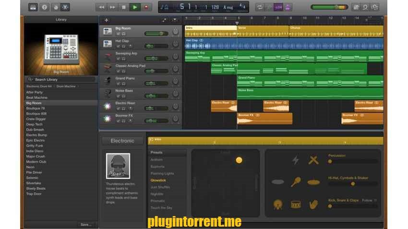
Task: Select the After Party library kit
Action: tap(35, 92)
